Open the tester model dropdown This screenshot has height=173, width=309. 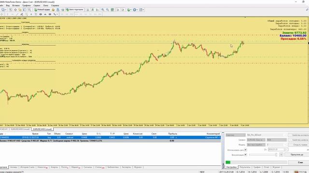pyautogui.click(x=256, y=145)
